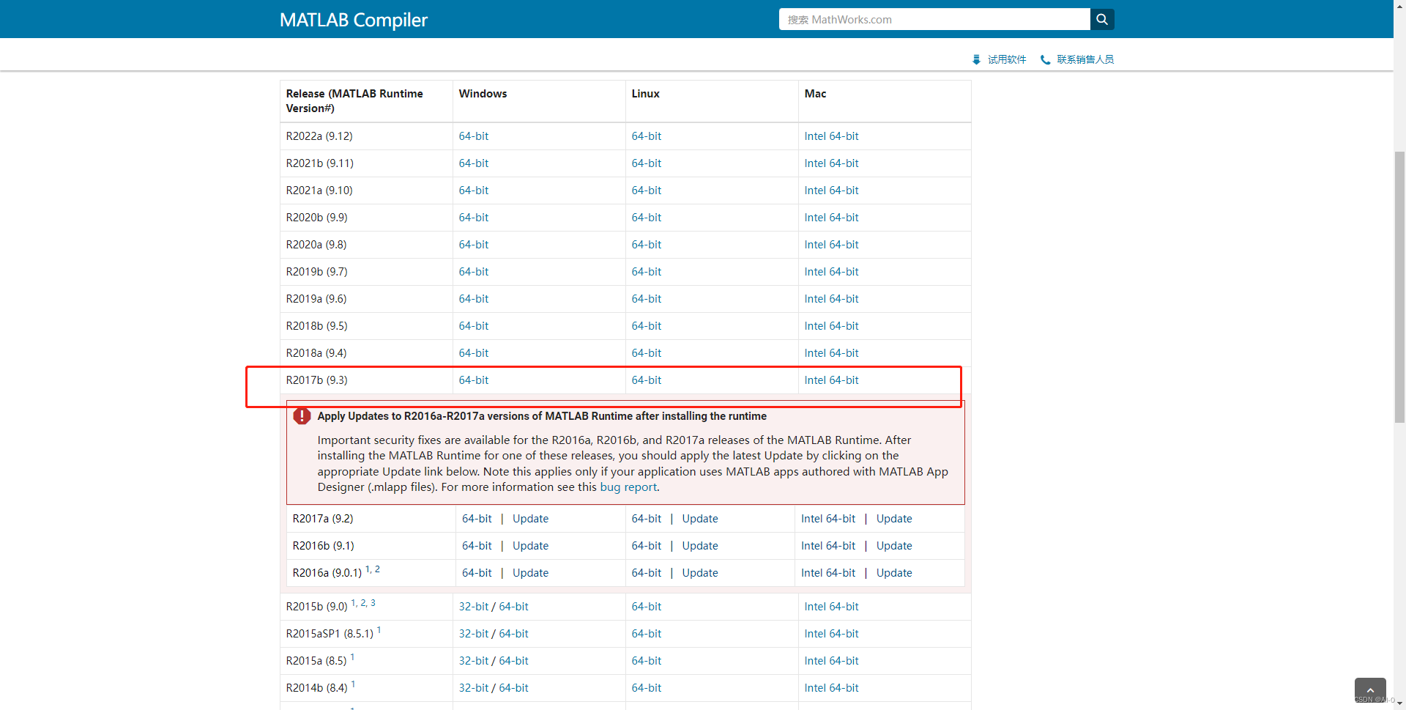Download R2015b Windows 64-bit runtime

coord(513,607)
